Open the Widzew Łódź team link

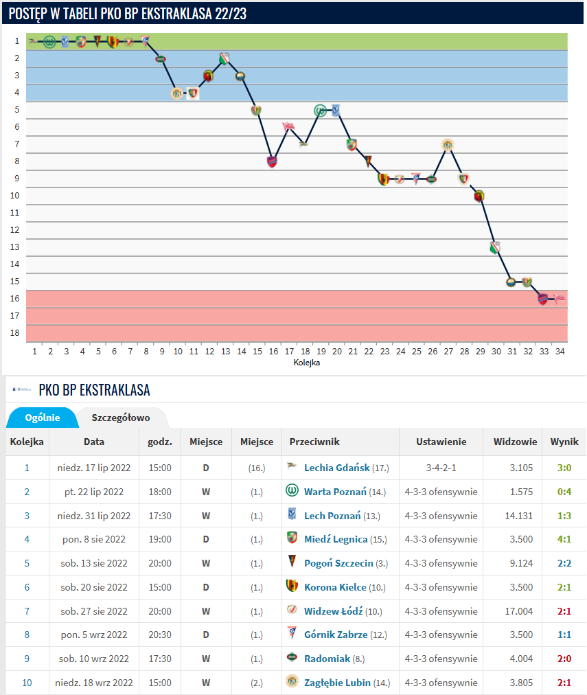(x=336, y=611)
